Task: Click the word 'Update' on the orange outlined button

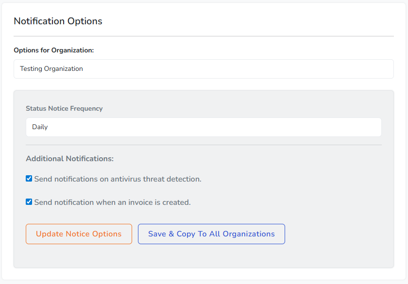Action: point(49,234)
